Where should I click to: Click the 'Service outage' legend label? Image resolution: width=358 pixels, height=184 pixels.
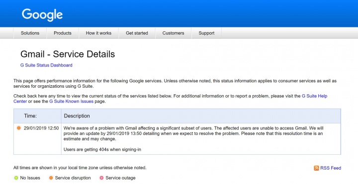120,178
